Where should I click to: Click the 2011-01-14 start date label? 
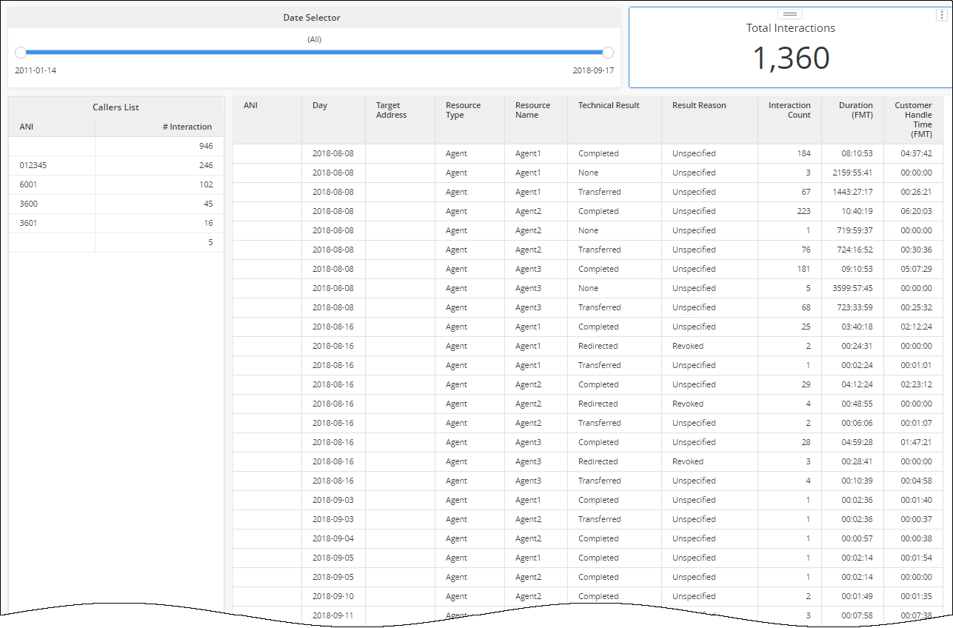tap(36, 70)
